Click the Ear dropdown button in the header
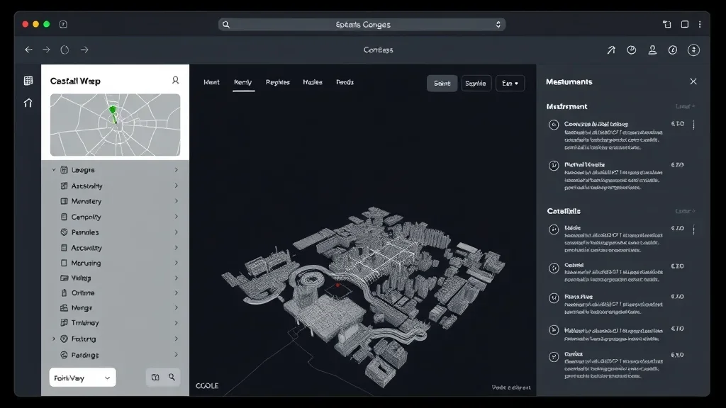Screen dimensions: 726x408 [x=510, y=82]
